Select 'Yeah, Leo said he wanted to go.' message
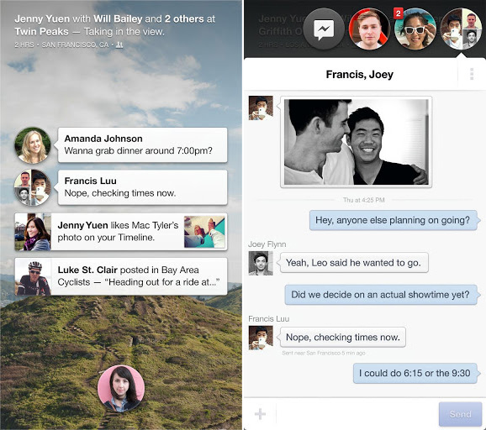 (x=354, y=263)
